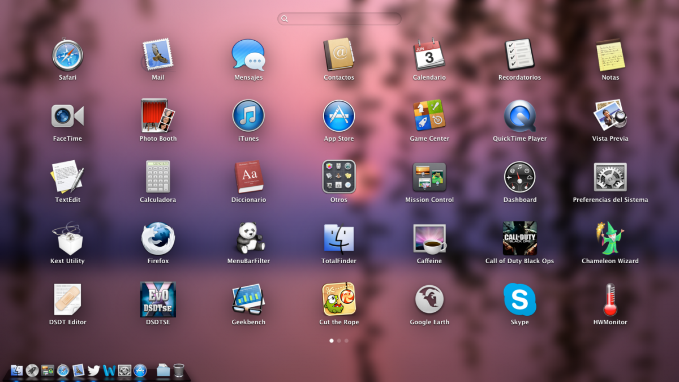Screen dimensions: 679x382
Task: Expand the Otros apps folder
Action: 339,177
